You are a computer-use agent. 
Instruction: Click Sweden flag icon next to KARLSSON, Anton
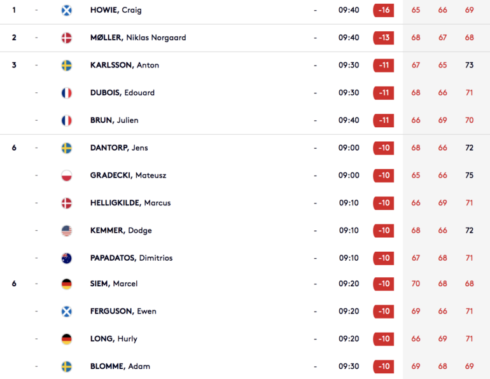(x=67, y=65)
